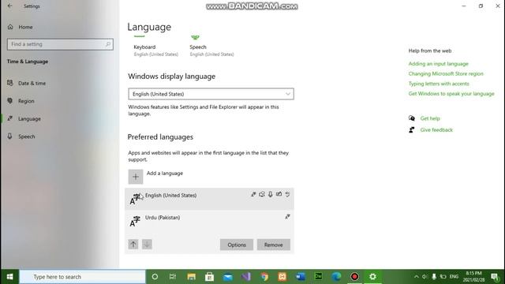Click the ENG input indicator in tray
This screenshot has width=505, height=284.
pos(454,277)
